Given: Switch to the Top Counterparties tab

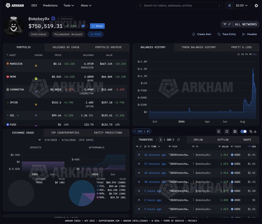Looking at the screenshot, I should click(65, 133).
